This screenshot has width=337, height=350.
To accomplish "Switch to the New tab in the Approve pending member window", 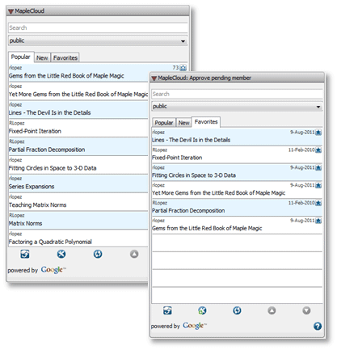I will tap(184, 123).
